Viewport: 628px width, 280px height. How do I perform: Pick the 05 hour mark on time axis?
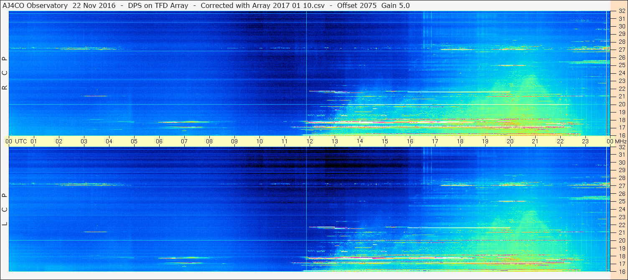click(x=134, y=141)
